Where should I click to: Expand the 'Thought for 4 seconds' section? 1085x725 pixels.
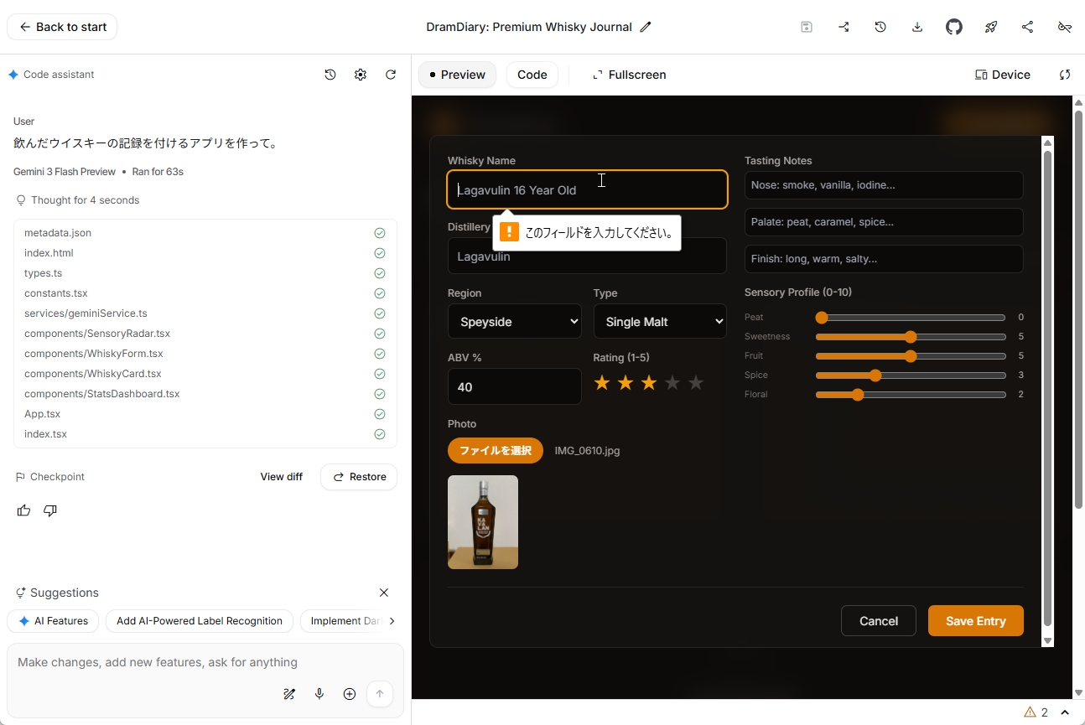tap(77, 200)
